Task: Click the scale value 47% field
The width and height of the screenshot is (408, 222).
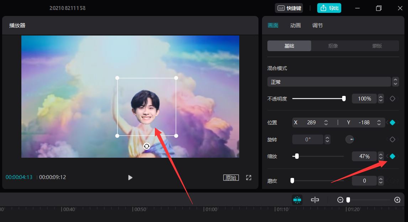Action: 364,156
